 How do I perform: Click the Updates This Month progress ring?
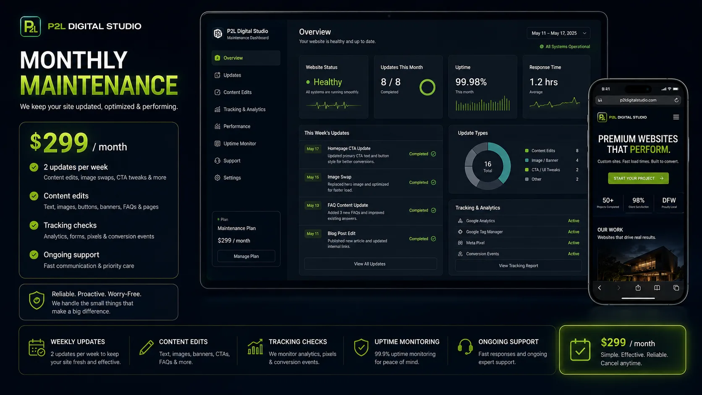point(427,87)
